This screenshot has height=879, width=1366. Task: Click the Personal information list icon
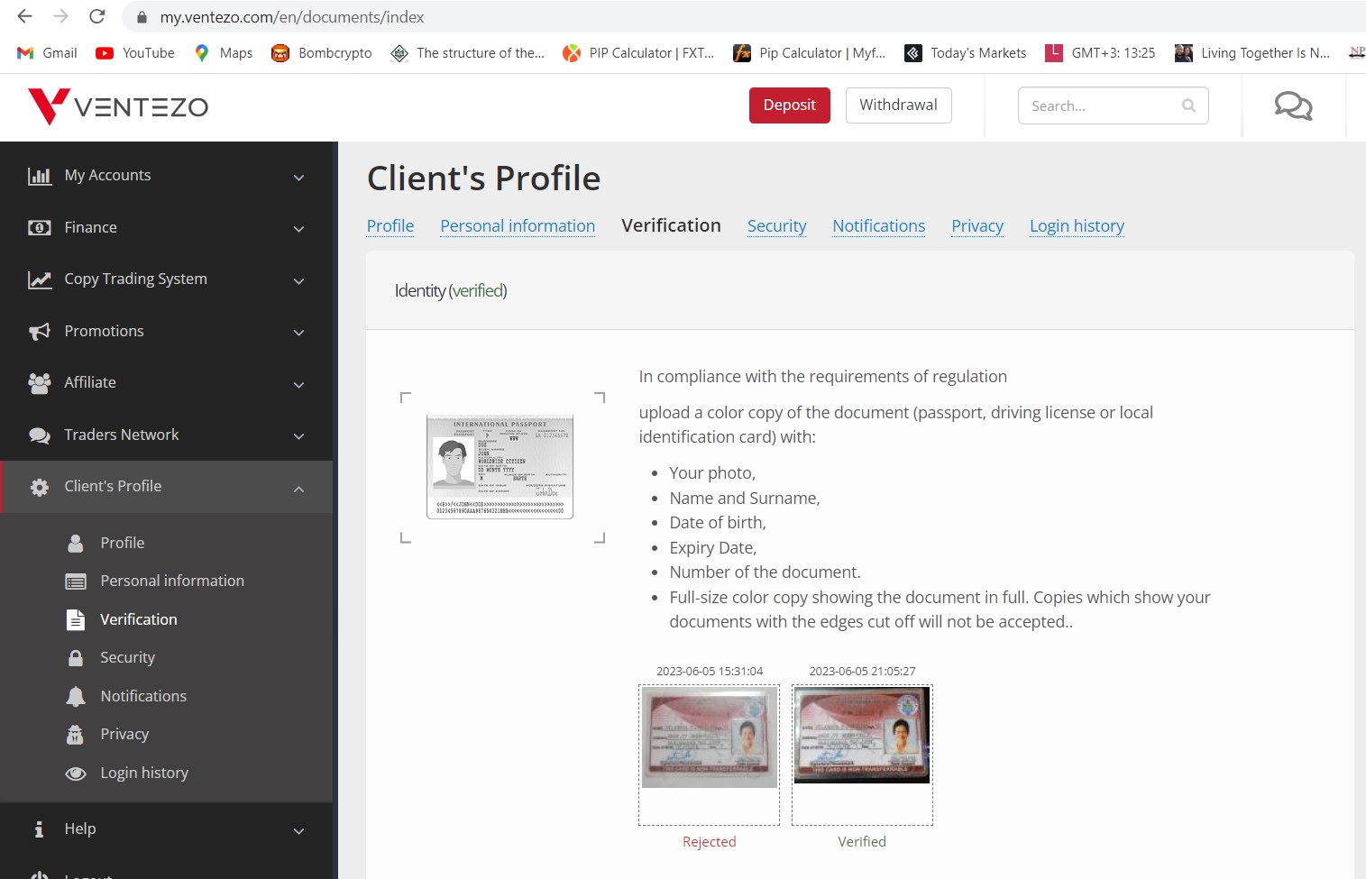tap(76, 581)
